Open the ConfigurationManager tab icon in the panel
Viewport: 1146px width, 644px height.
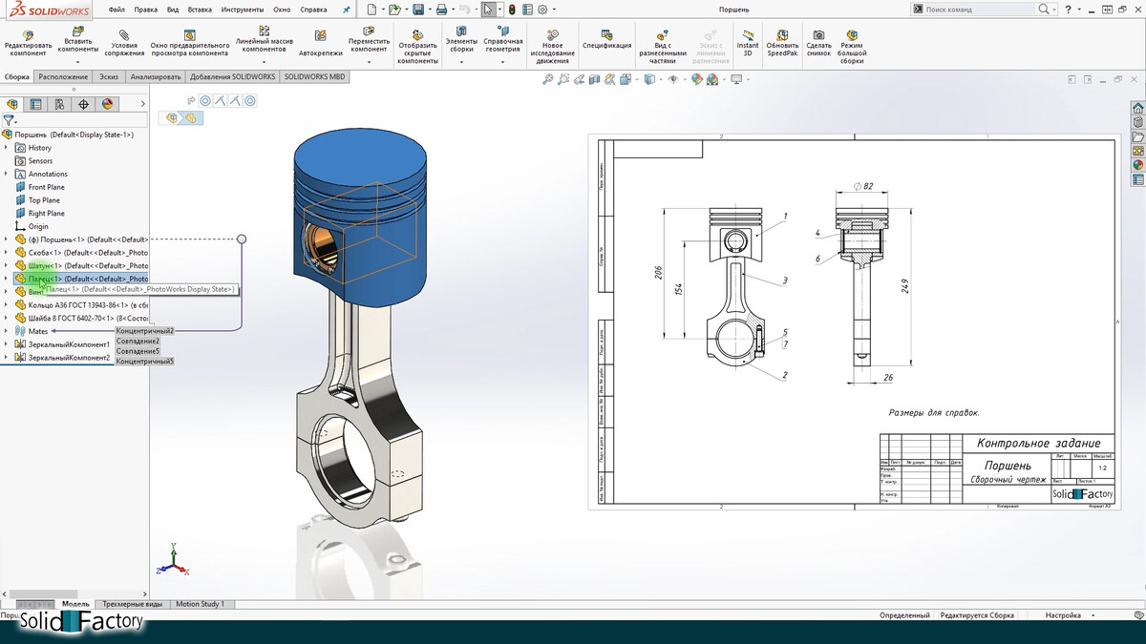coord(59,104)
